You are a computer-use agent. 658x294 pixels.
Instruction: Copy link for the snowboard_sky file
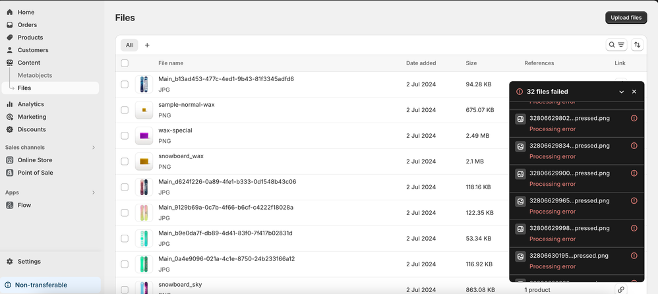click(620, 289)
